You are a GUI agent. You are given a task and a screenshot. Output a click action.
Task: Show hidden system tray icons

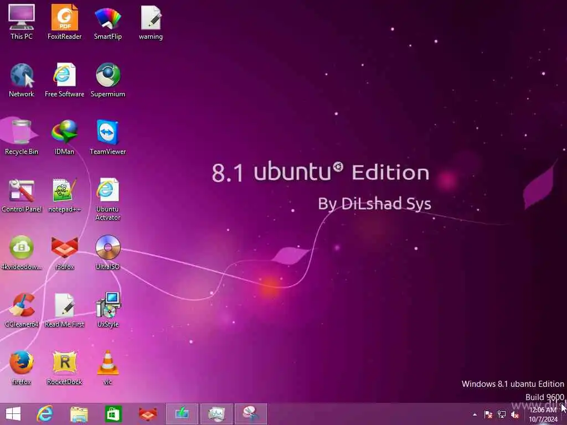(475, 414)
